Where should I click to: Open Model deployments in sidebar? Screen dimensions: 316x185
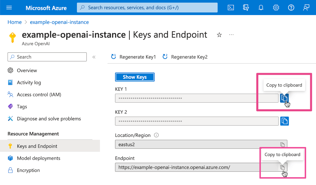(x=39, y=158)
